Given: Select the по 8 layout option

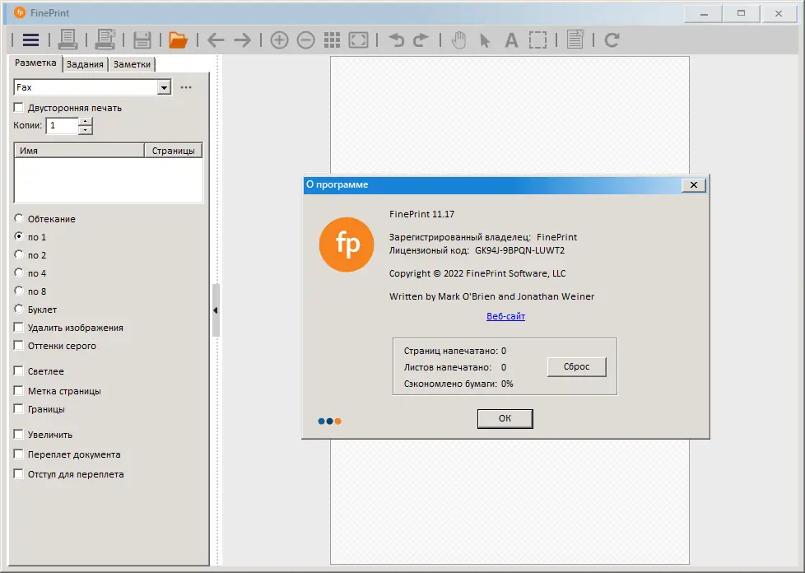Looking at the screenshot, I should click(x=18, y=291).
